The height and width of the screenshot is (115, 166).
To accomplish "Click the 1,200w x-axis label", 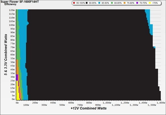I will (x=125, y=103).
